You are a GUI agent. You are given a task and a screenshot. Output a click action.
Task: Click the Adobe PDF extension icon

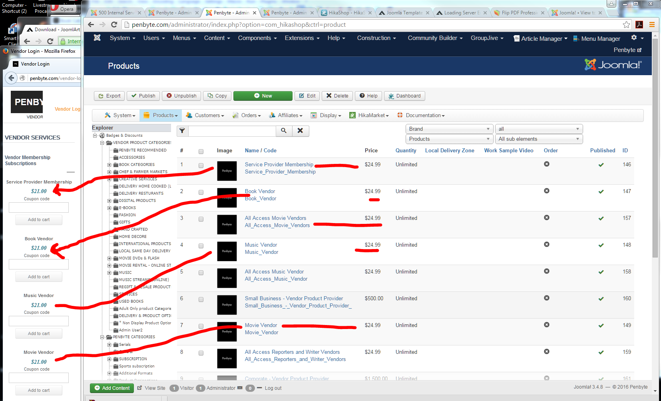[639, 25]
